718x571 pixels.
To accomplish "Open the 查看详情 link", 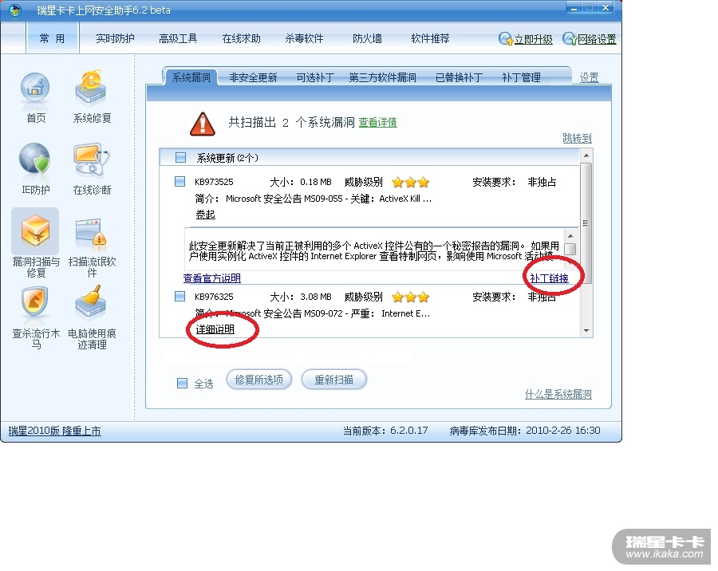I will (x=378, y=122).
